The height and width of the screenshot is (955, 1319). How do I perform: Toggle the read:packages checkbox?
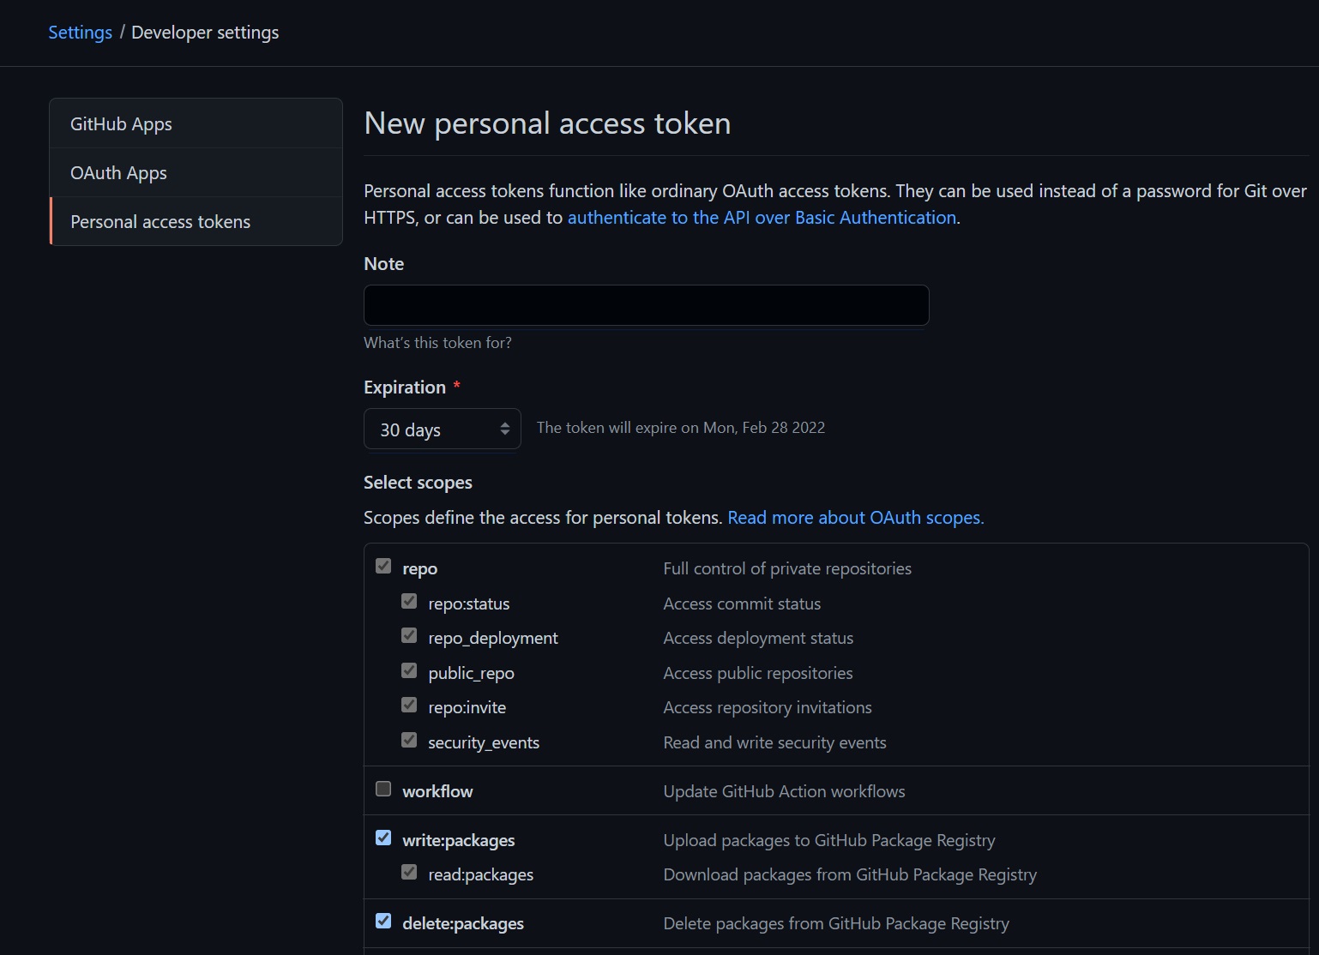[x=409, y=873]
